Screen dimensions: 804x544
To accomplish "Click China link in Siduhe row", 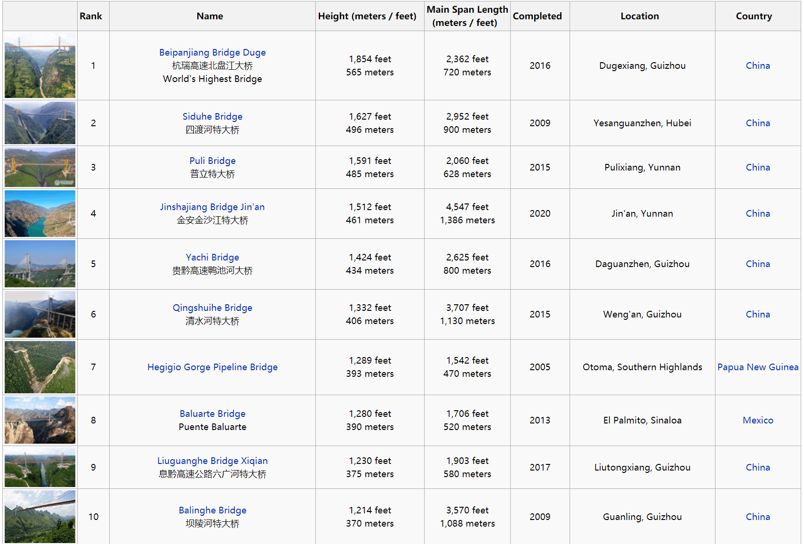I will coord(758,123).
